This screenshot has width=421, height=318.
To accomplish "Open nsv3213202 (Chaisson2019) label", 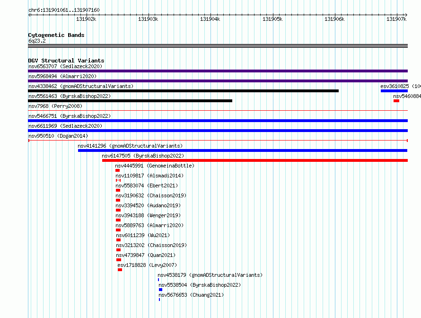I will click(x=151, y=245).
